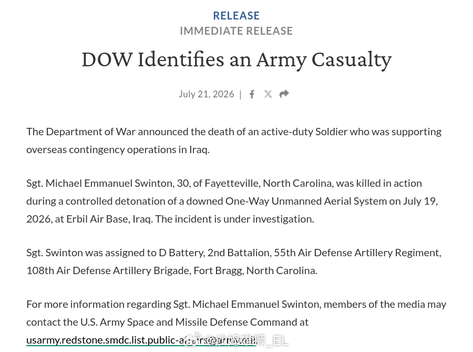Click the paragraph starting The Department of War
The width and height of the screenshot is (473, 352).
click(234, 140)
